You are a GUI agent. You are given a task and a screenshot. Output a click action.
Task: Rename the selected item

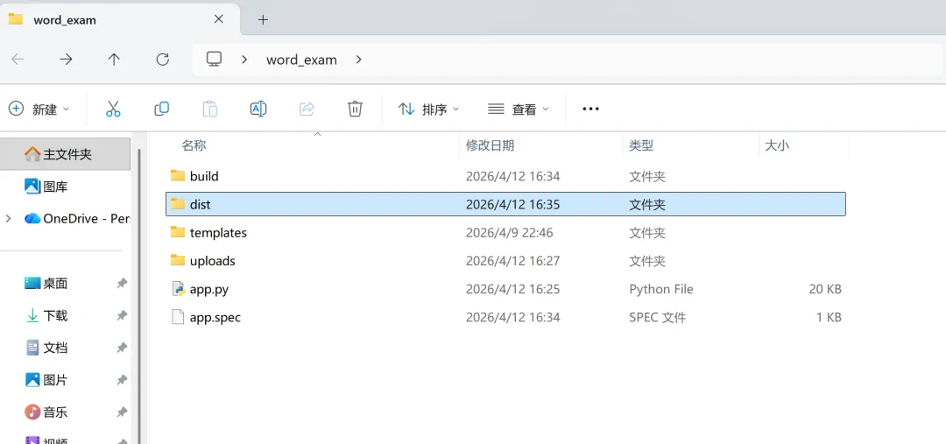coord(258,109)
